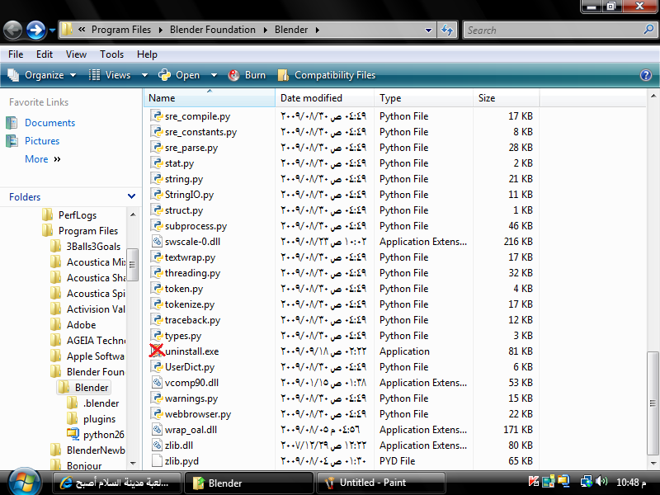
Task: Click the webbrowser.py file icon
Action: pyautogui.click(x=157, y=414)
